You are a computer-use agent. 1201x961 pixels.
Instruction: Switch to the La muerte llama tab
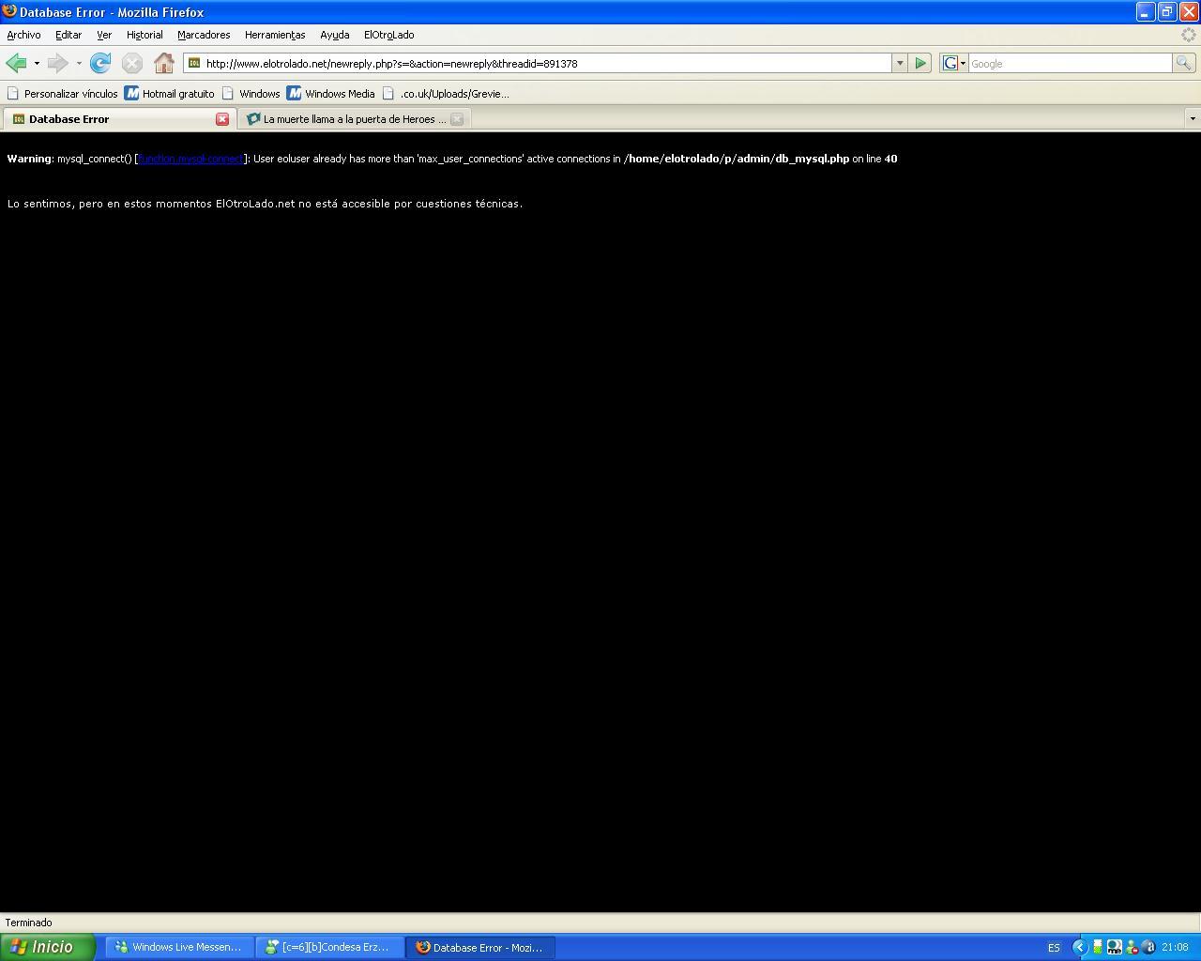click(354, 119)
